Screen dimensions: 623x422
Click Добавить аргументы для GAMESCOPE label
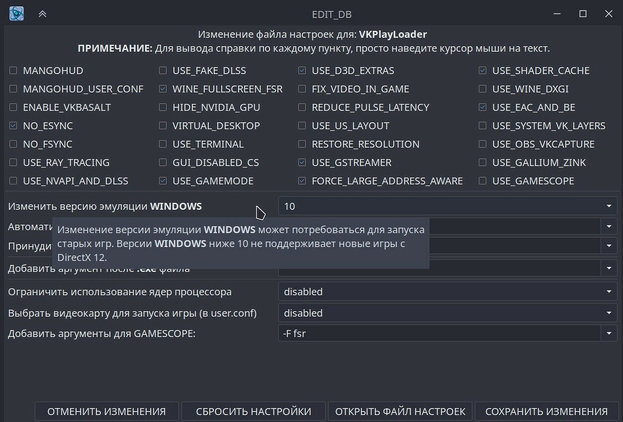101,334
